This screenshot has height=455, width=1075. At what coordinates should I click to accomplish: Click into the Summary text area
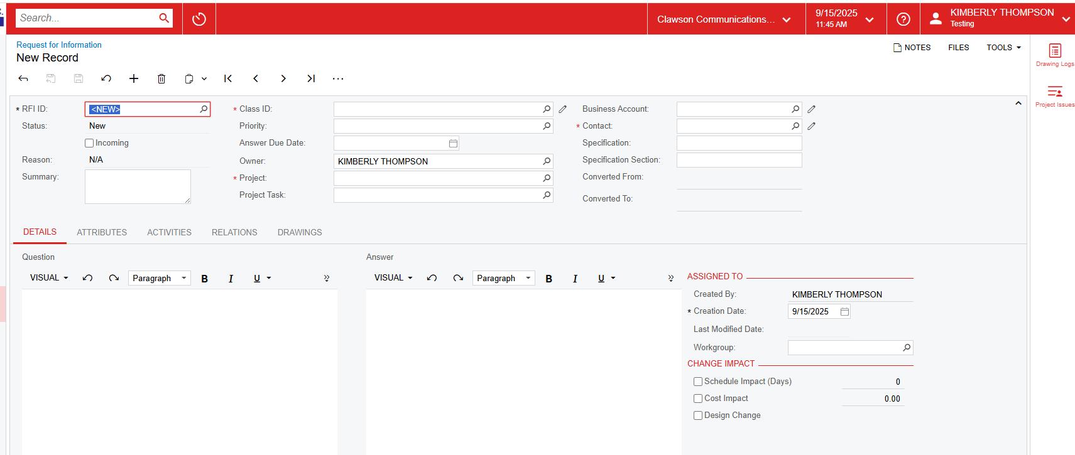(x=138, y=186)
